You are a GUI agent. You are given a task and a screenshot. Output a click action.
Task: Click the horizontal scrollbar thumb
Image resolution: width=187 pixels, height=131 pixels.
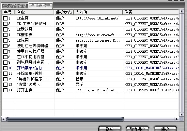(x=65, y=119)
